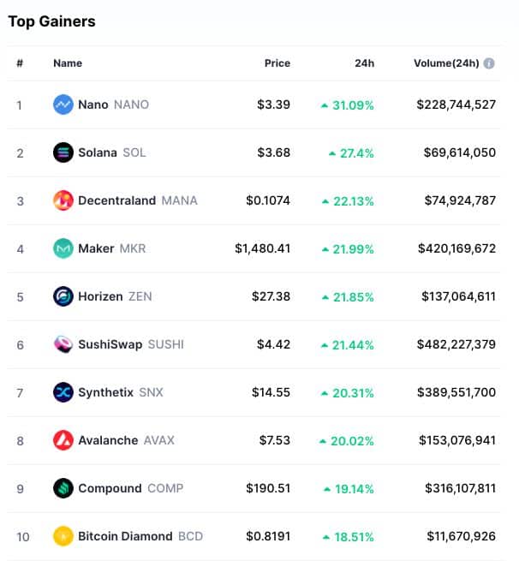Click the Nano coin logo icon
Image resolution: width=519 pixels, height=561 pixels.
click(63, 104)
